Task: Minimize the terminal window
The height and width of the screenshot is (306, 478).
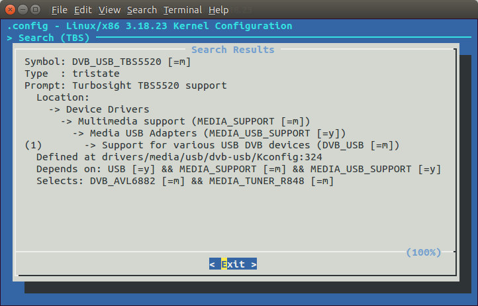Action: [x=23, y=10]
